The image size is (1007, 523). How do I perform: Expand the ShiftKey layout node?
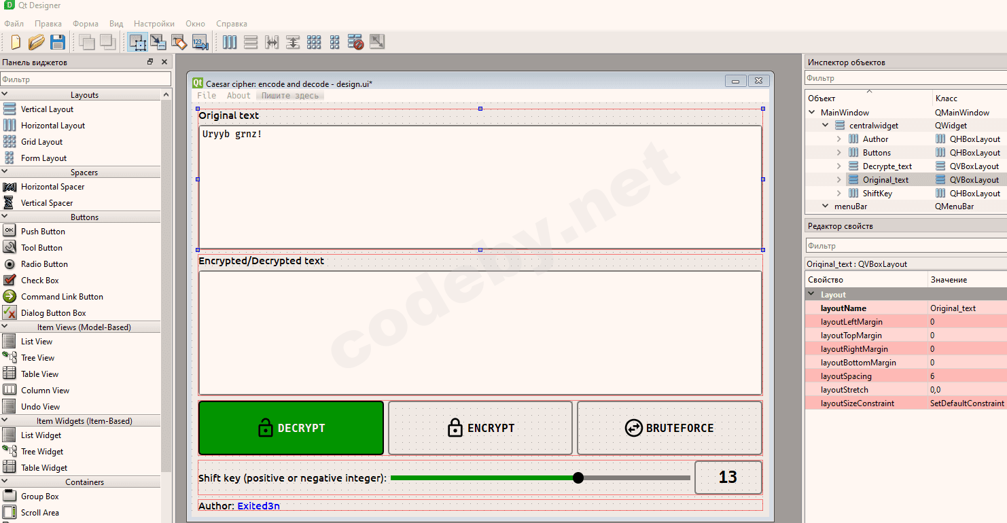[x=838, y=193]
